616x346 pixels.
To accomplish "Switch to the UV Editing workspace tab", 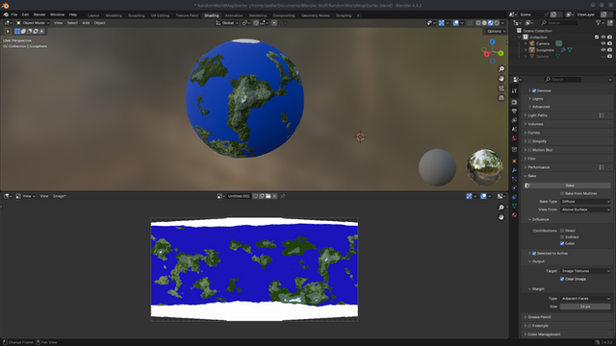I will click(160, 15).
